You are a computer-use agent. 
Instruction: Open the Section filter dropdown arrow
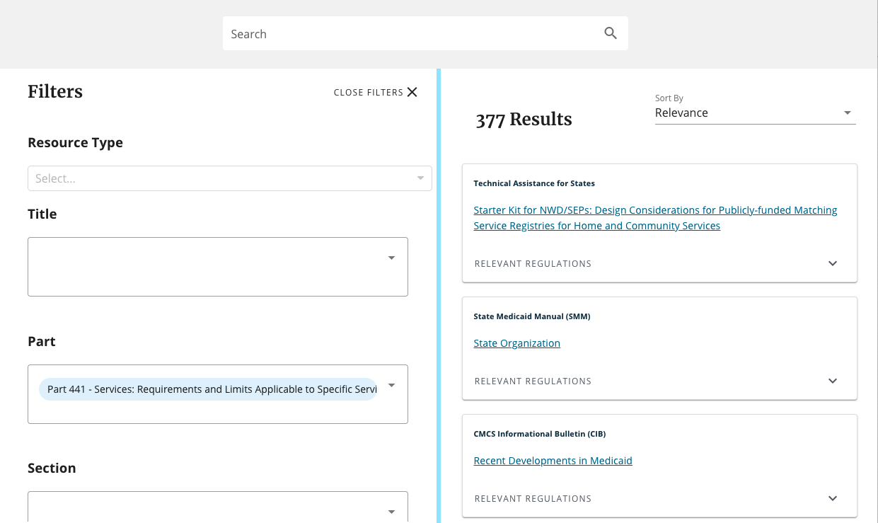(391, 512)
